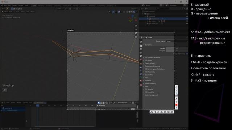The width and height of the screenshot is (232, 130).
Task: Open the View Layer properties tab
Action: (x=141, y=53)
